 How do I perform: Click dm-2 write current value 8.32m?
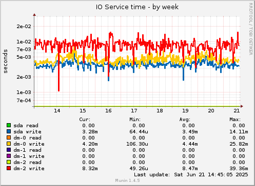click(90, 169)
